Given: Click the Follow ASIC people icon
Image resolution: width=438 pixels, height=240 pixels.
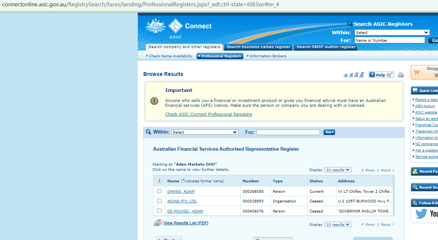Looking at the screenshot, I should (x=415, y=203).
